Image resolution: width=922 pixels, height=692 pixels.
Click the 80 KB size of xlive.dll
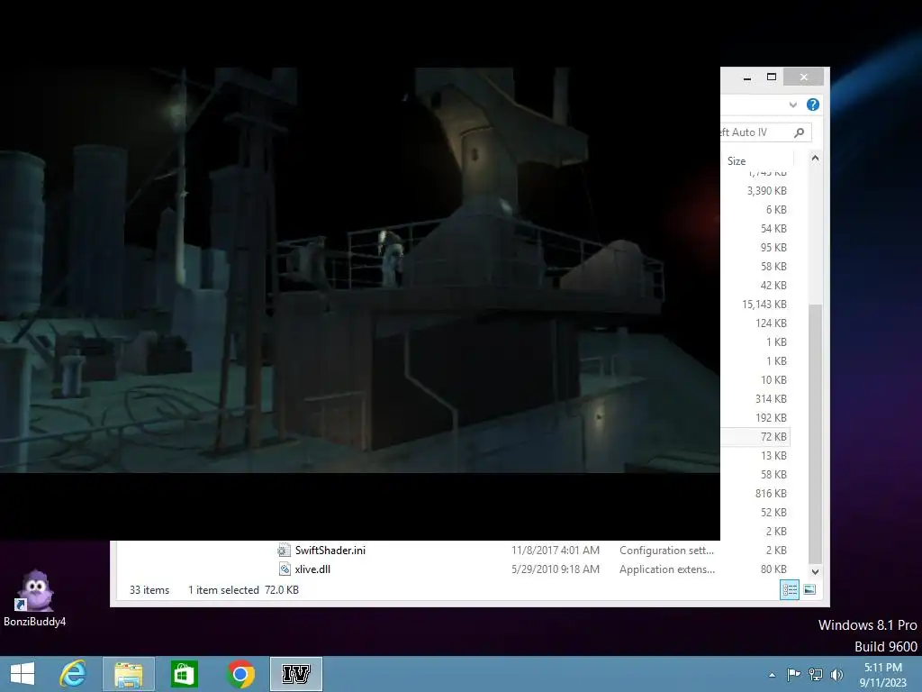click(773, 569)
